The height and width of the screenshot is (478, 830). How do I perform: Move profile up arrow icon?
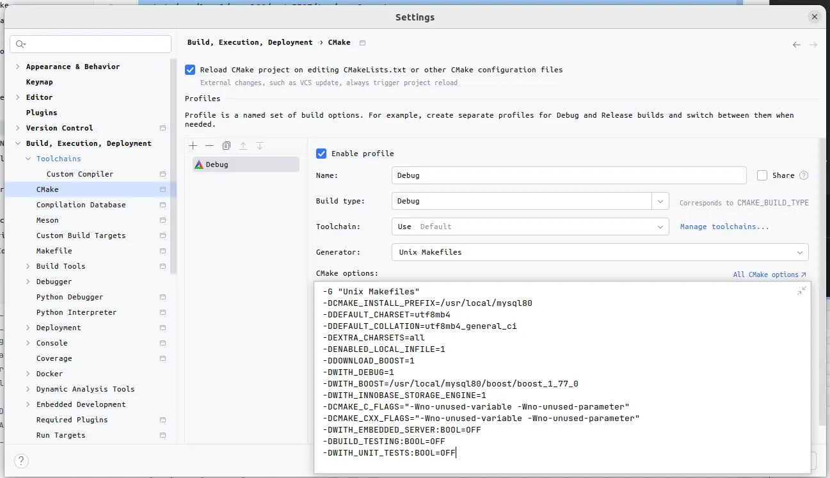tap(243, 146)
